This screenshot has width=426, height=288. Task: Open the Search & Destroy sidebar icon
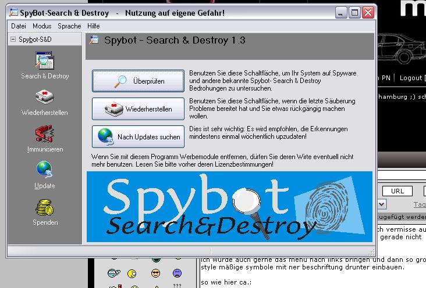(x=45, y=60)
